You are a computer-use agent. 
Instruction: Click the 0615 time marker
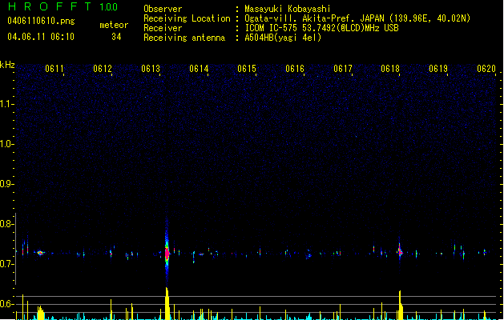247,69
